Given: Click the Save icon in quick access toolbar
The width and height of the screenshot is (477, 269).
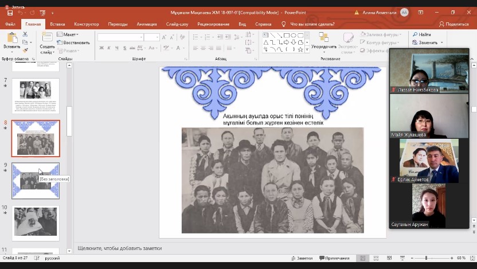Looking at the screenshot, I should click(x=10, y=13).
